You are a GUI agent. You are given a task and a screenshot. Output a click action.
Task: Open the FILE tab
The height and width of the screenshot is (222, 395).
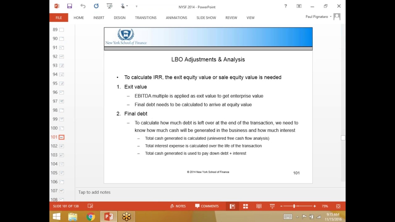pos(59,18)
